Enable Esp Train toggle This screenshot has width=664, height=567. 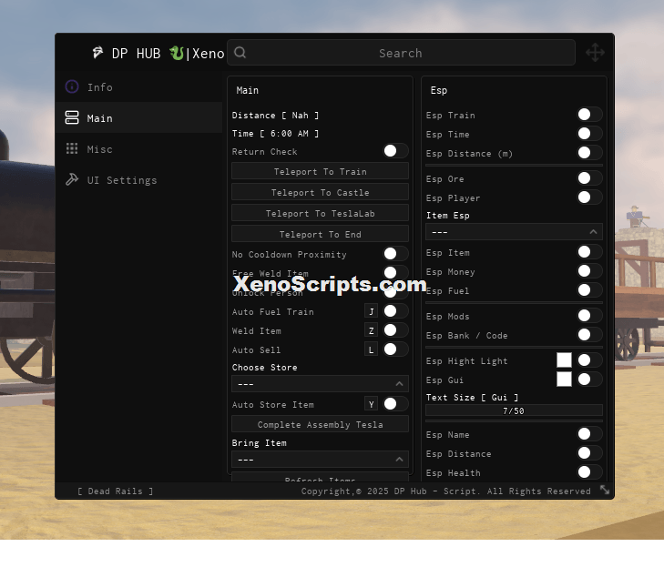pyautogui.click(x=590, y=115)
